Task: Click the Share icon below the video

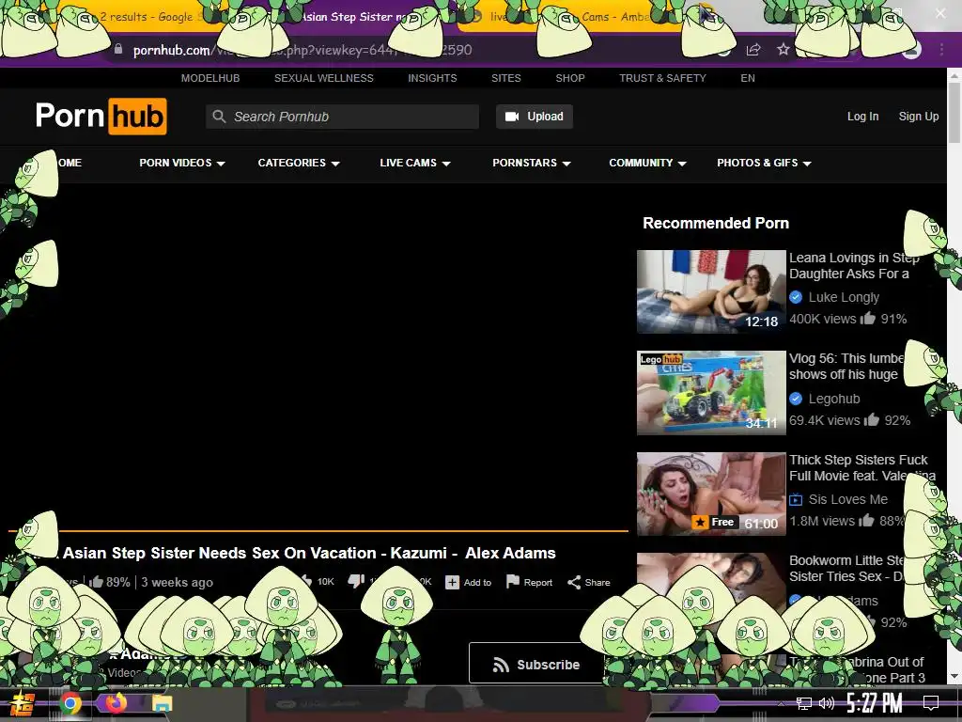Action: [x=574, y=582]
